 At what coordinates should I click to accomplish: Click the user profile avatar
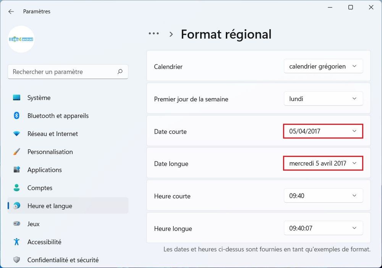[21, 39]
